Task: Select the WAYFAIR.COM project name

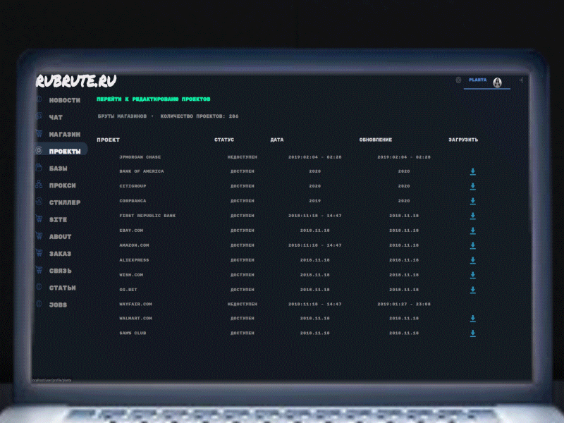Action: tap(135, 304)
